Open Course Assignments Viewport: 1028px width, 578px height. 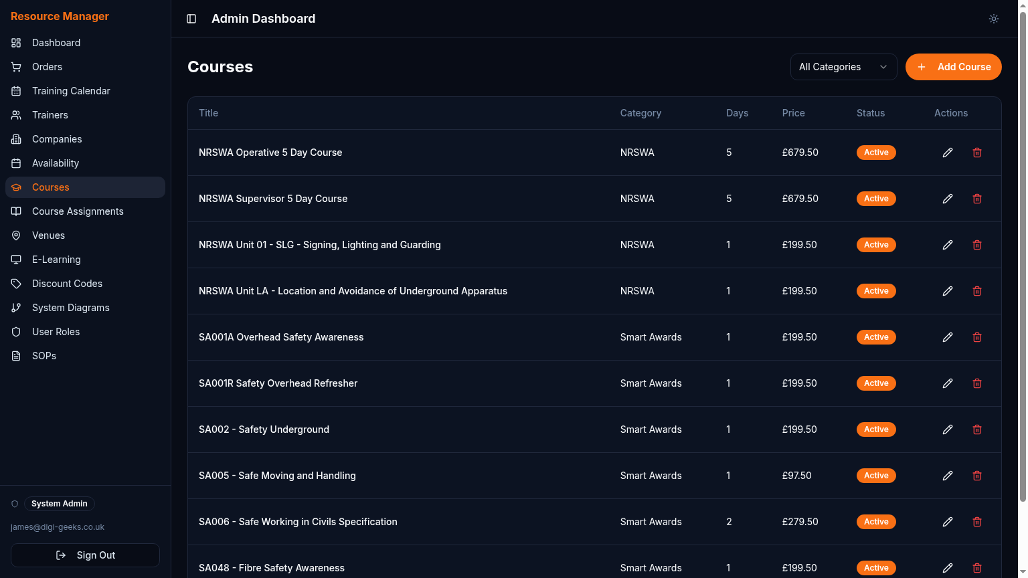85,211
